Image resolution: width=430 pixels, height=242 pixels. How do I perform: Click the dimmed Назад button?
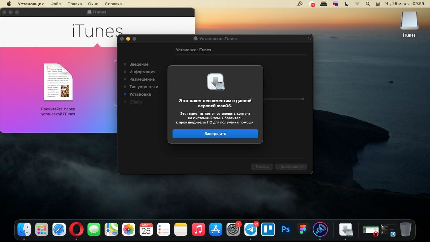pyautogui.click(x=262, y=166)
